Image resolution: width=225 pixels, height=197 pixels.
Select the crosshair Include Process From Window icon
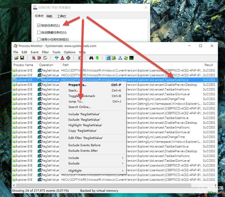pos(68,58)
